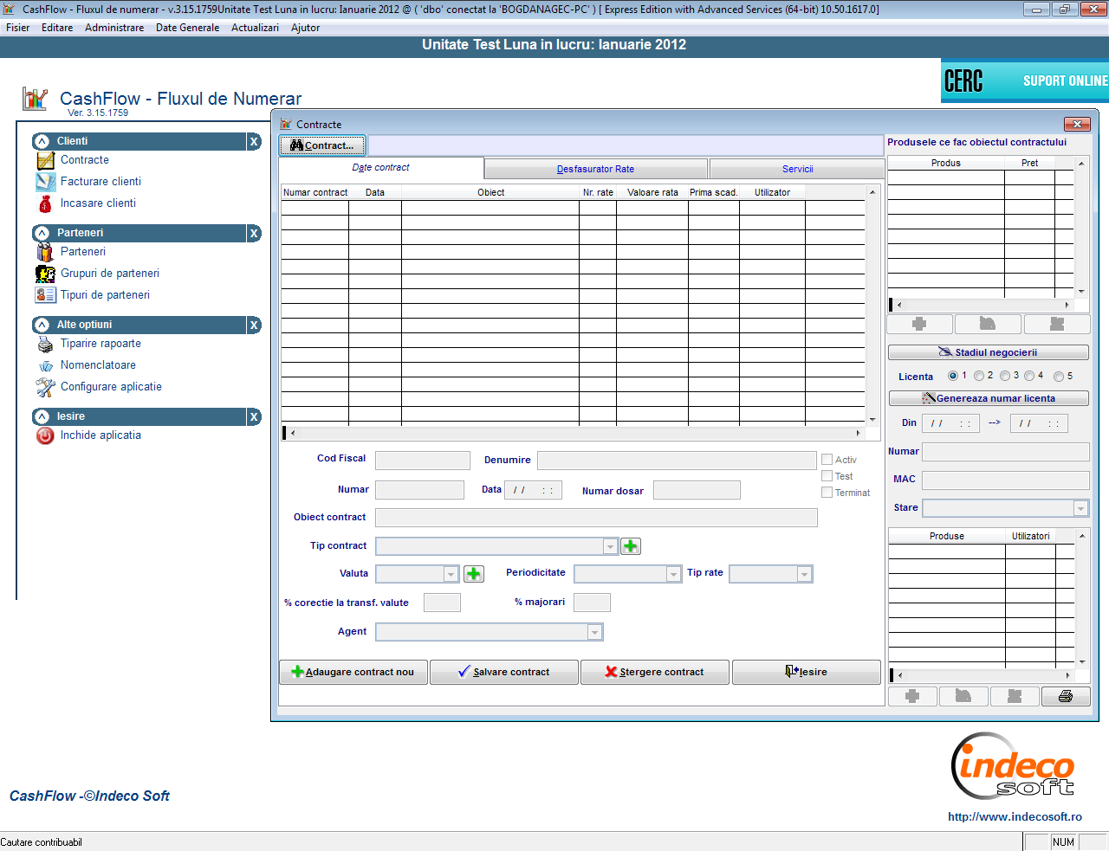Open Tiparire rapoarte
Image resolution: width=1109 pixels, height=851 pixels.
(100, 344)
